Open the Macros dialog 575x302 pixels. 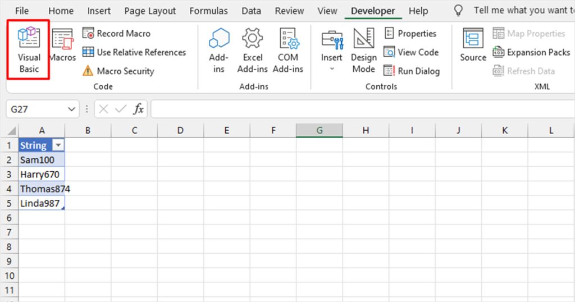coord(62,45)
